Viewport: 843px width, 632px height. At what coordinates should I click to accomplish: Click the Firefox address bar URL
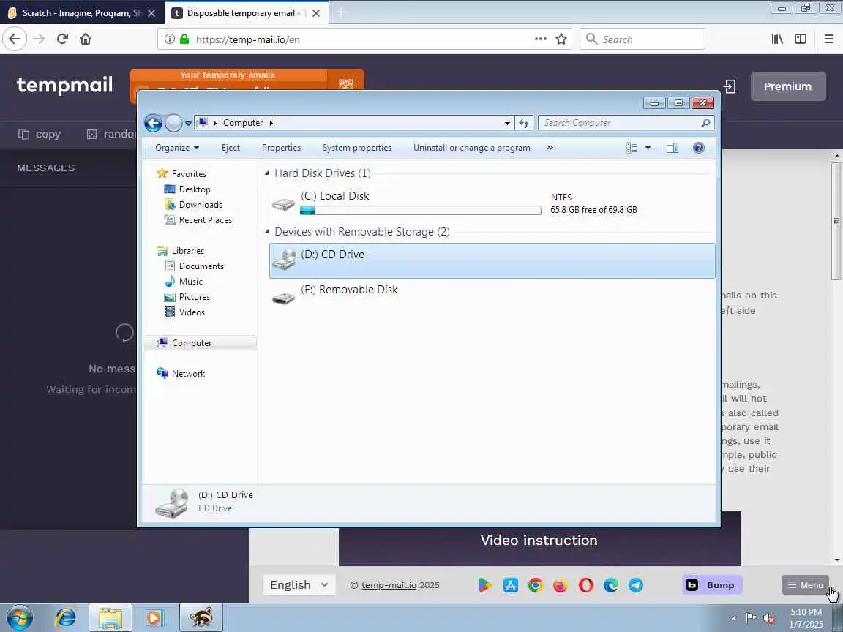pos(248,39)
